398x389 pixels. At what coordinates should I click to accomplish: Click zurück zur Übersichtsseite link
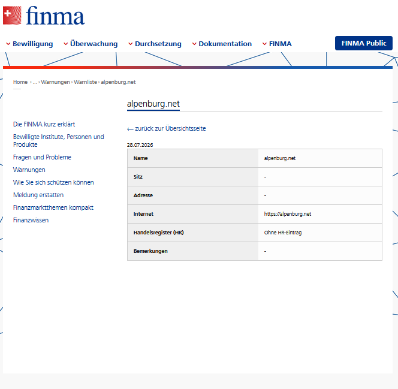(166, 128)
